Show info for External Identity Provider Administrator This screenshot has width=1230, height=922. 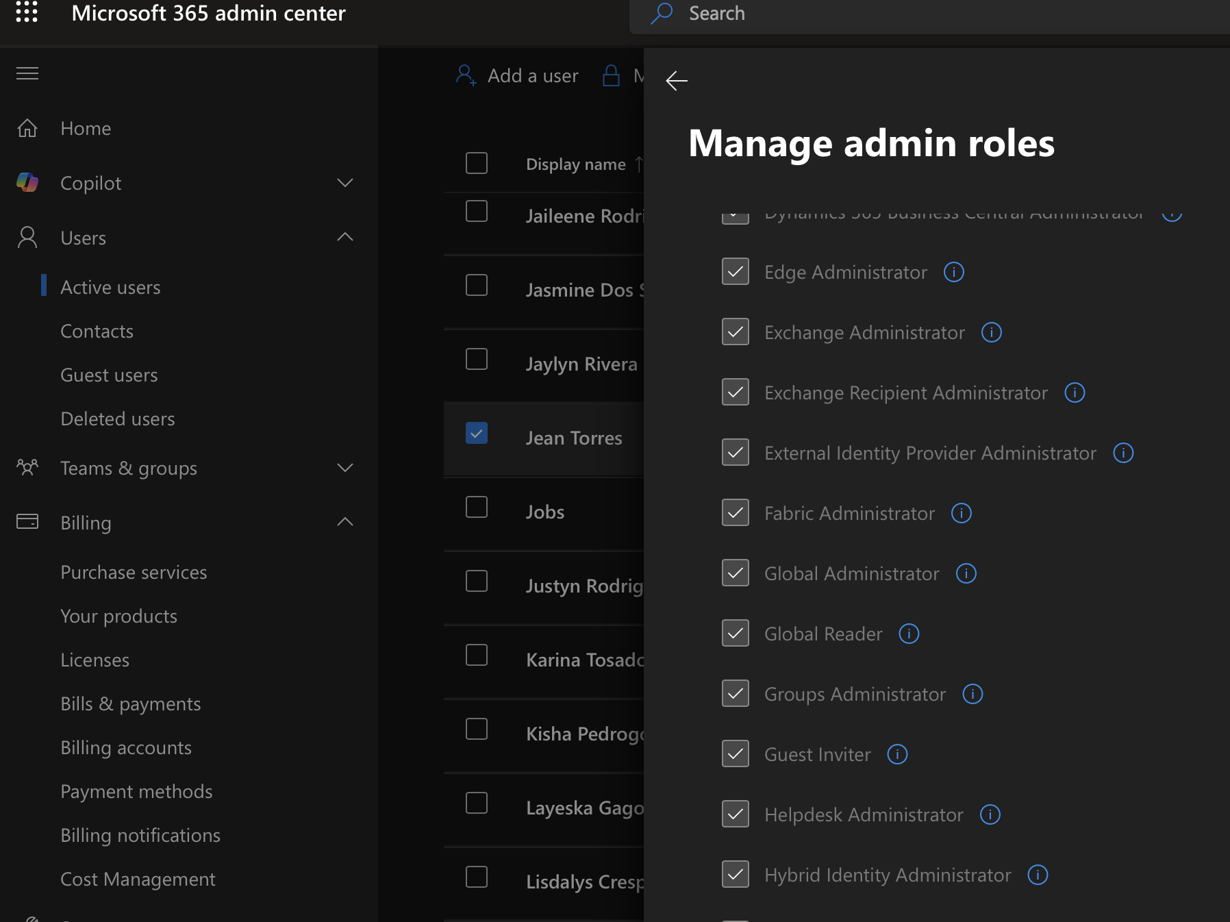(x=1123, y=453)
